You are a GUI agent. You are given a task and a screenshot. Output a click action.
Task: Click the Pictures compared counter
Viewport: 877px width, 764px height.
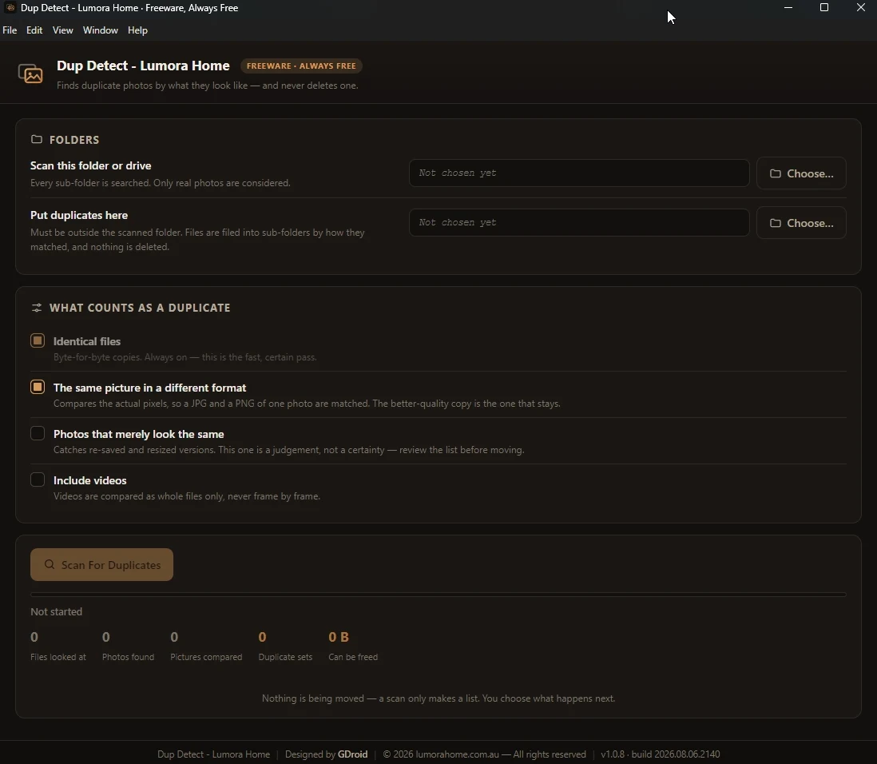tap(206, 647)
